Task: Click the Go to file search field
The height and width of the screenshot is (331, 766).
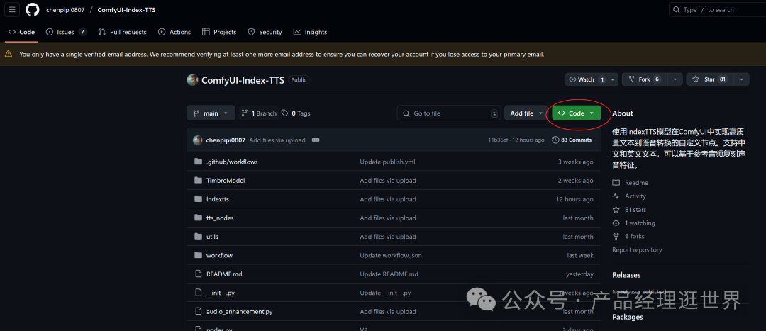Action: 450,113
